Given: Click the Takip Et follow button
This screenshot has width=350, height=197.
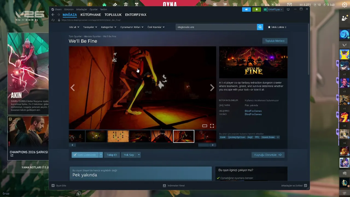Looking at the screenshot, I should [x=112, y=155].
